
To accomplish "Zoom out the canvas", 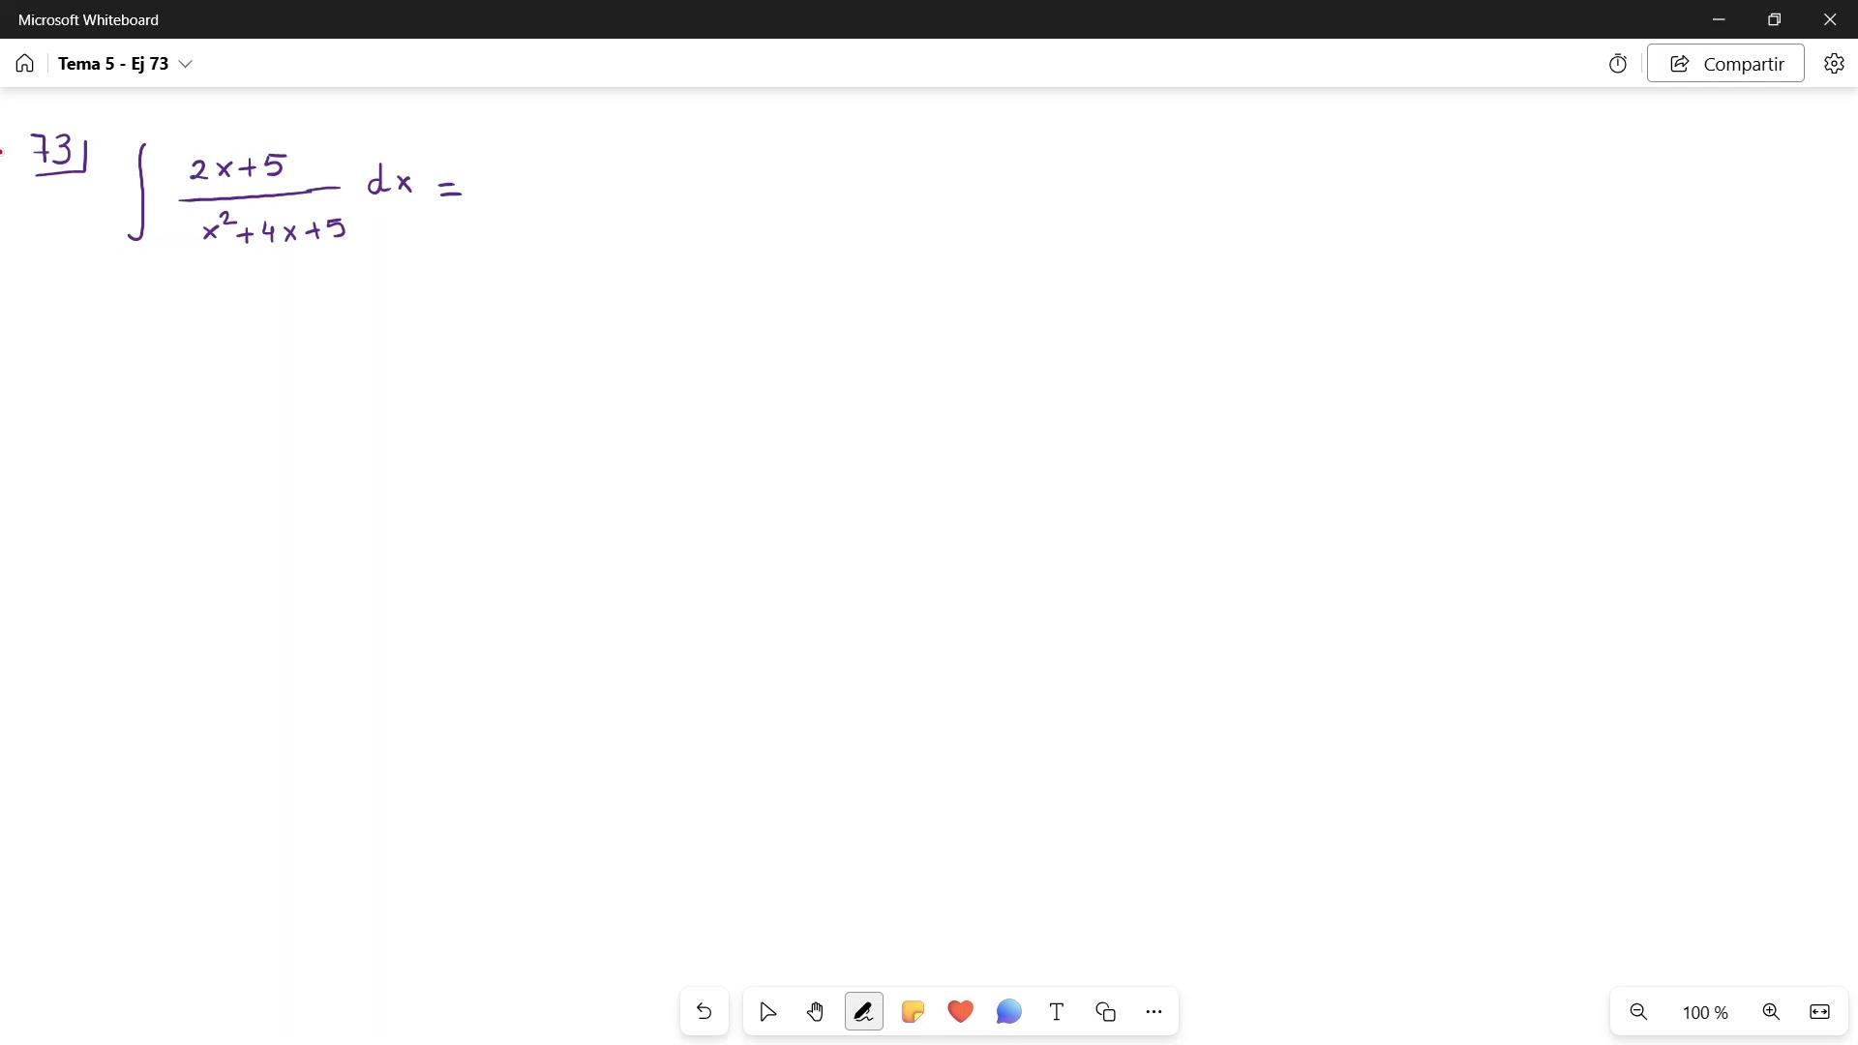I will 1638,1012.
